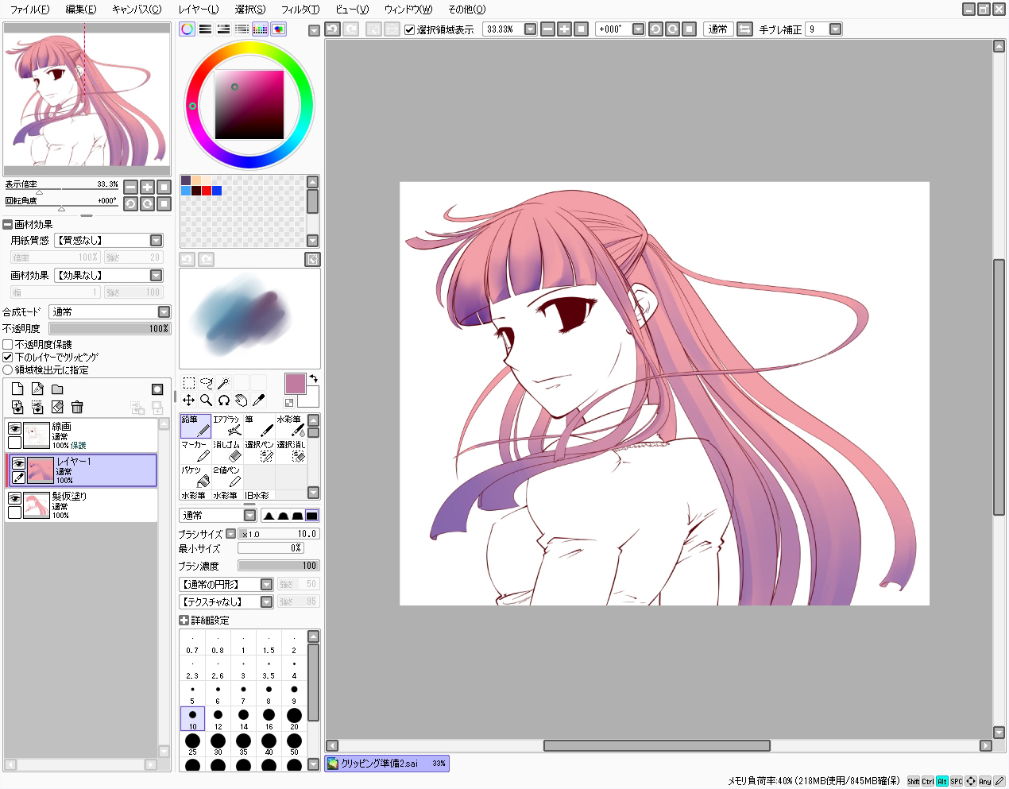Screen dimensions: 1009x789
Task: Choose the バケツ bucket fill tool
Action: (195, 477)
